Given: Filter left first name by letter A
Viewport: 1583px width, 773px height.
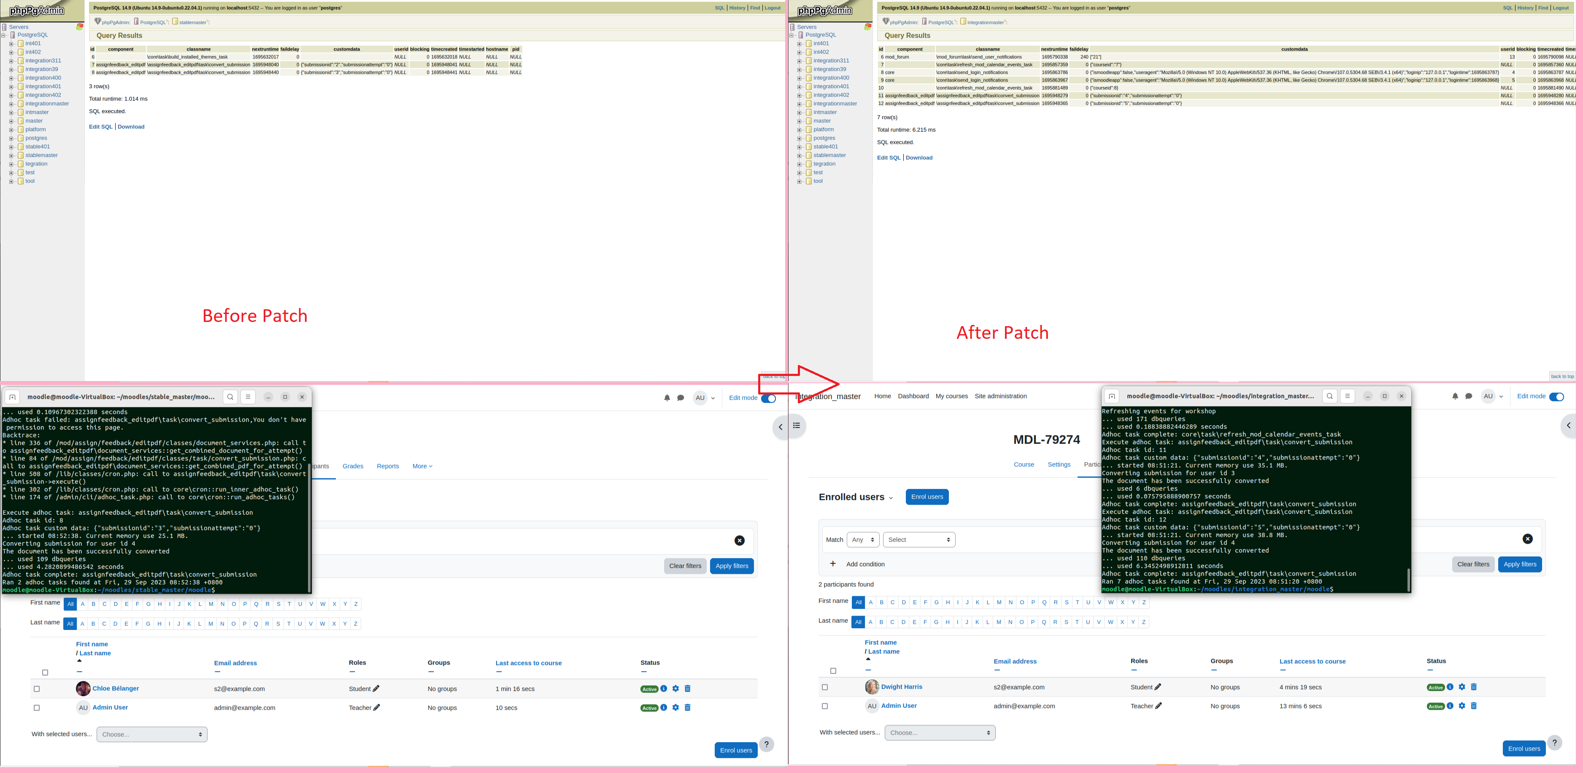Looking at the screenshot, I should point(82,604).
